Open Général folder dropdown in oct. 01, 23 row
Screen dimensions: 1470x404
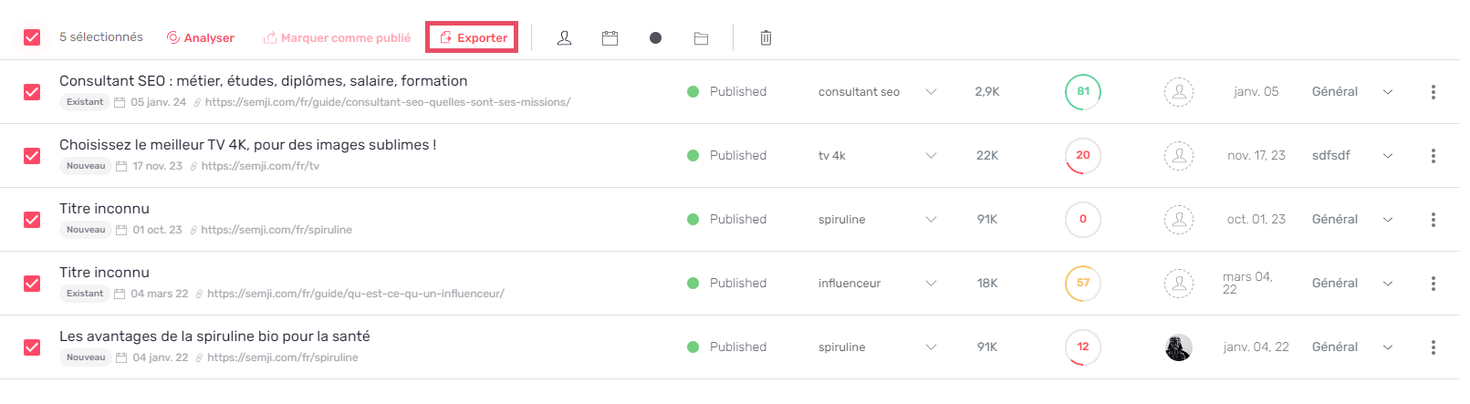tap(1388, 220)
